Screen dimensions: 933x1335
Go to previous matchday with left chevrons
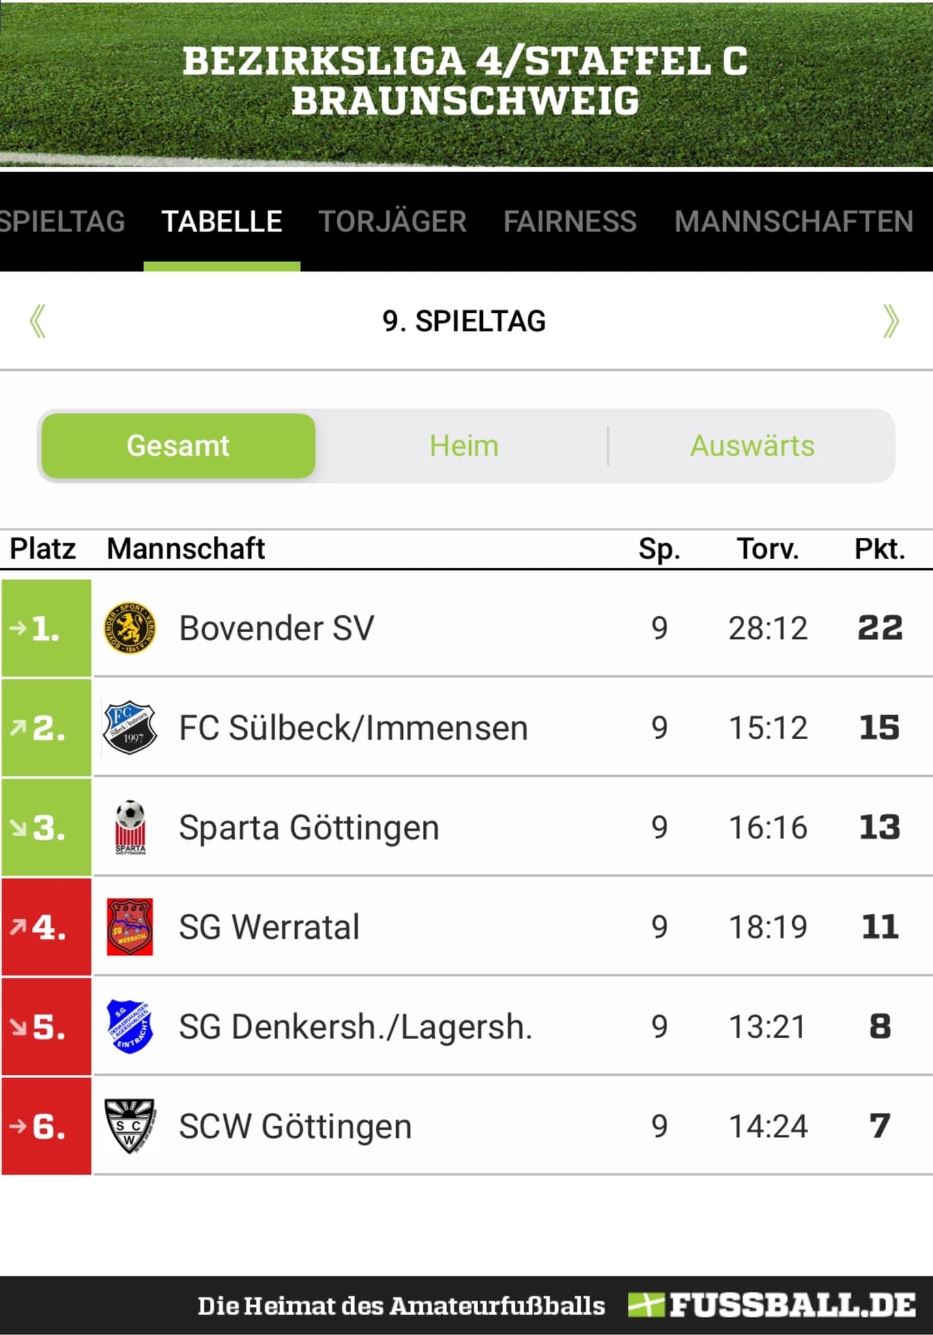pos(38,321)
